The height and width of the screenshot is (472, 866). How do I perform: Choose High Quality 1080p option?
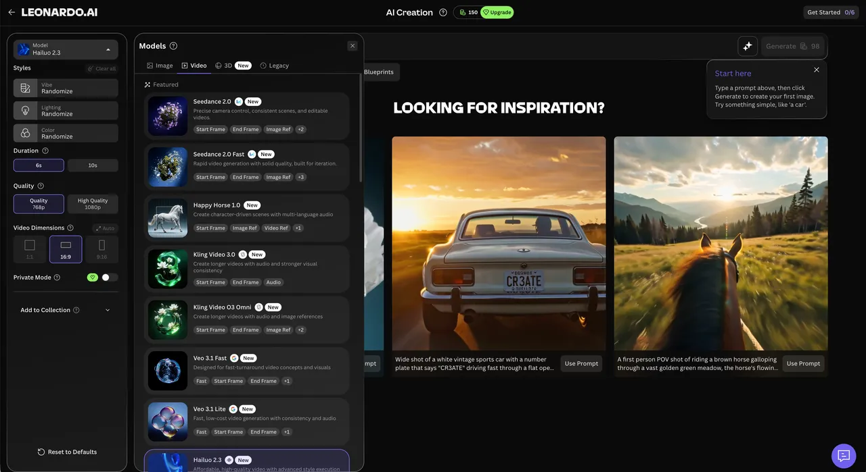click(x=93, y=204)
